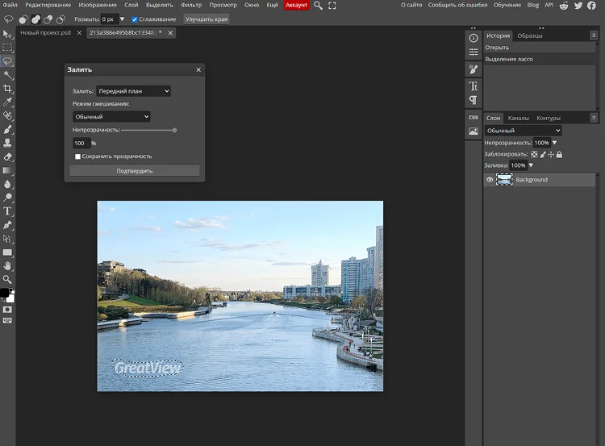
Task: Select the Magic Wand tool
Action: [x=8, y=75]
